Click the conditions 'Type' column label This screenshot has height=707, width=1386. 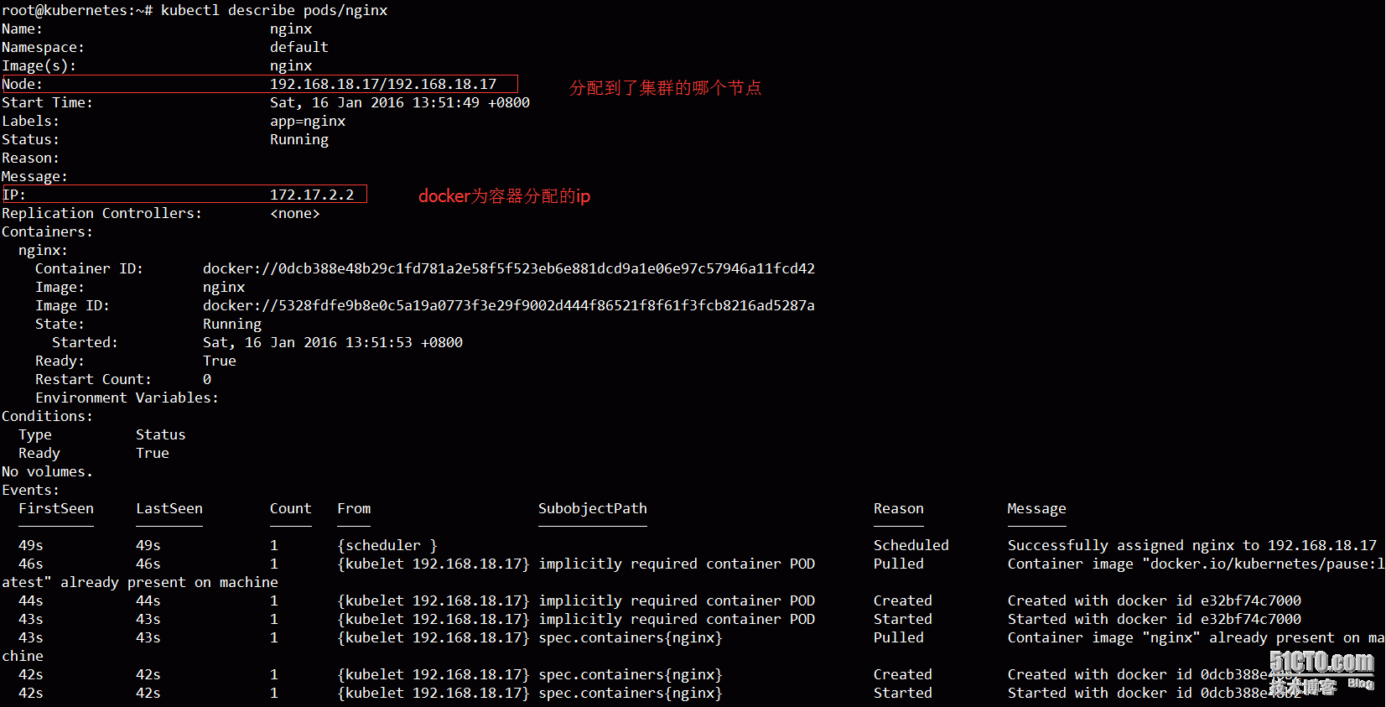pyautogui.click(x=35, y=435)
